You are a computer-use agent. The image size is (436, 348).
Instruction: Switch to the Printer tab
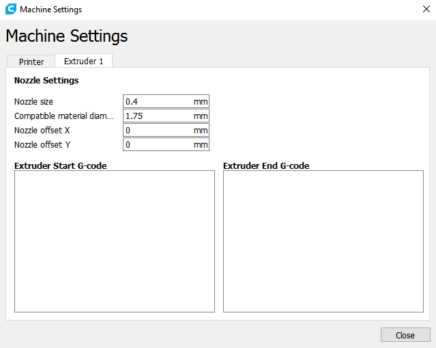pyautogui.click(x=31, y=62)
